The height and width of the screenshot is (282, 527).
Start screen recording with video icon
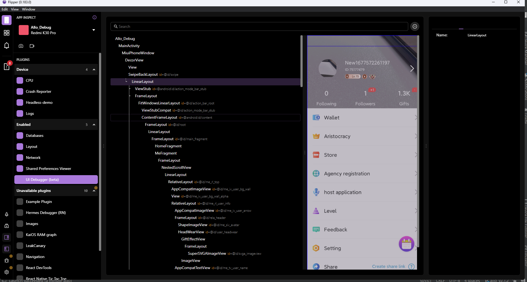(x=32, y=46)
